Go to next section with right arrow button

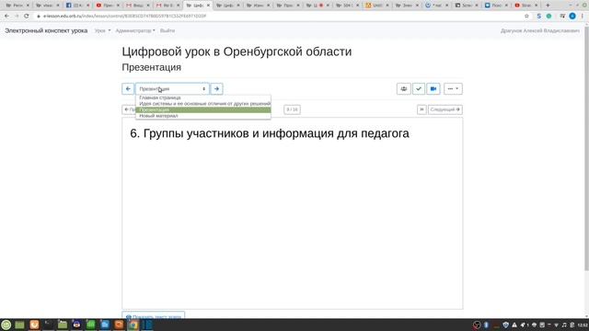217,89
